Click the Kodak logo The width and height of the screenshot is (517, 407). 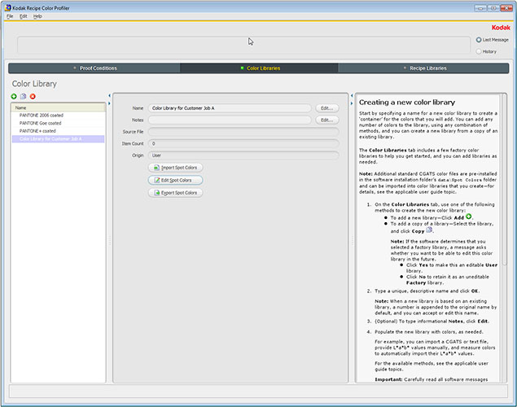point(501,28)
